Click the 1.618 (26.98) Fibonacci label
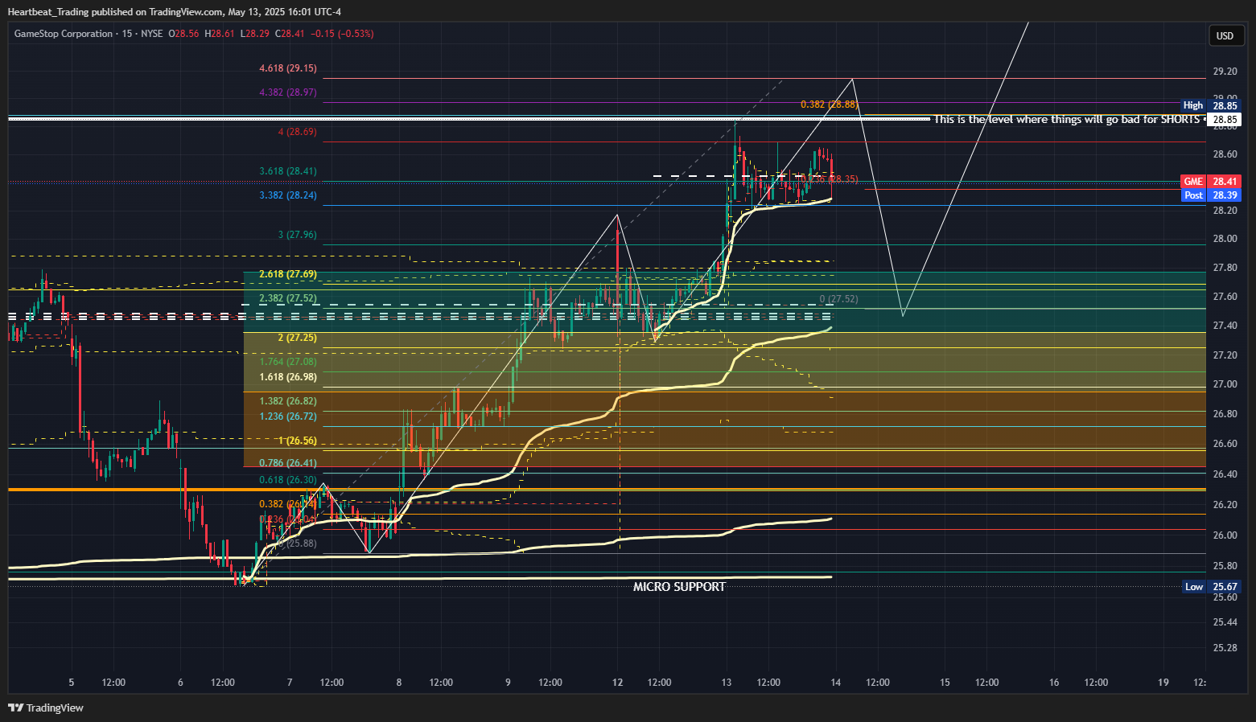1256x722 pixels. click(x=288, y=377)
